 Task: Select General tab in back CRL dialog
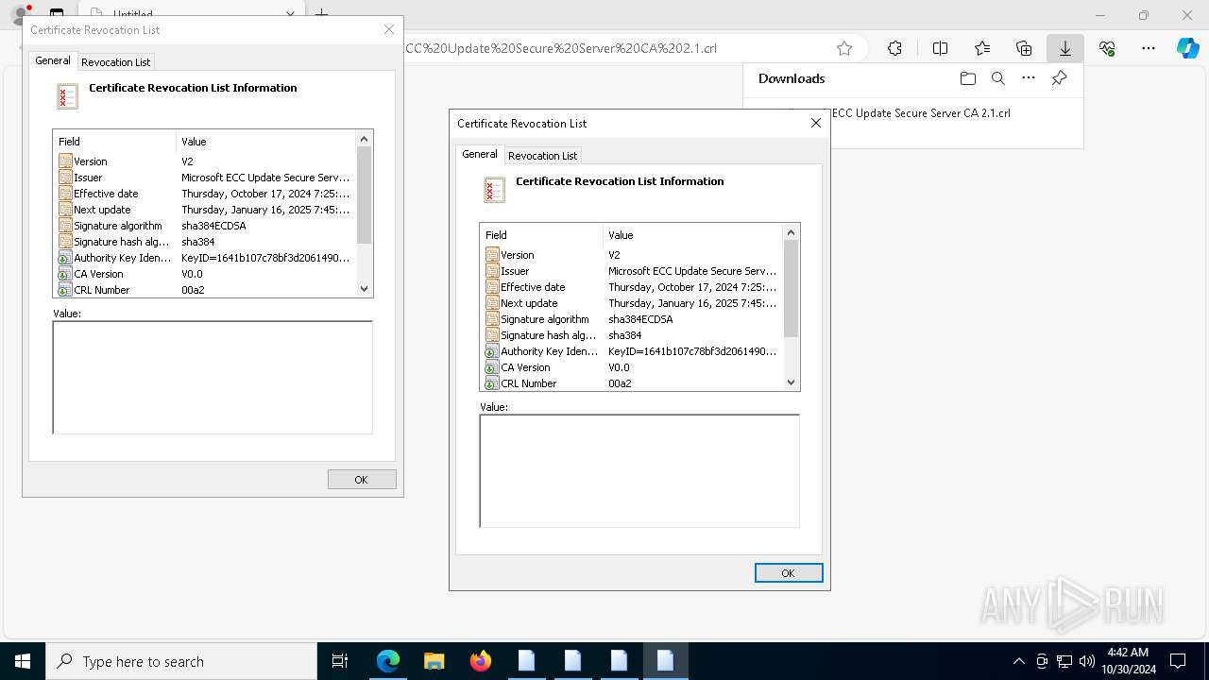pyautogui.click(x=53, y=60)
